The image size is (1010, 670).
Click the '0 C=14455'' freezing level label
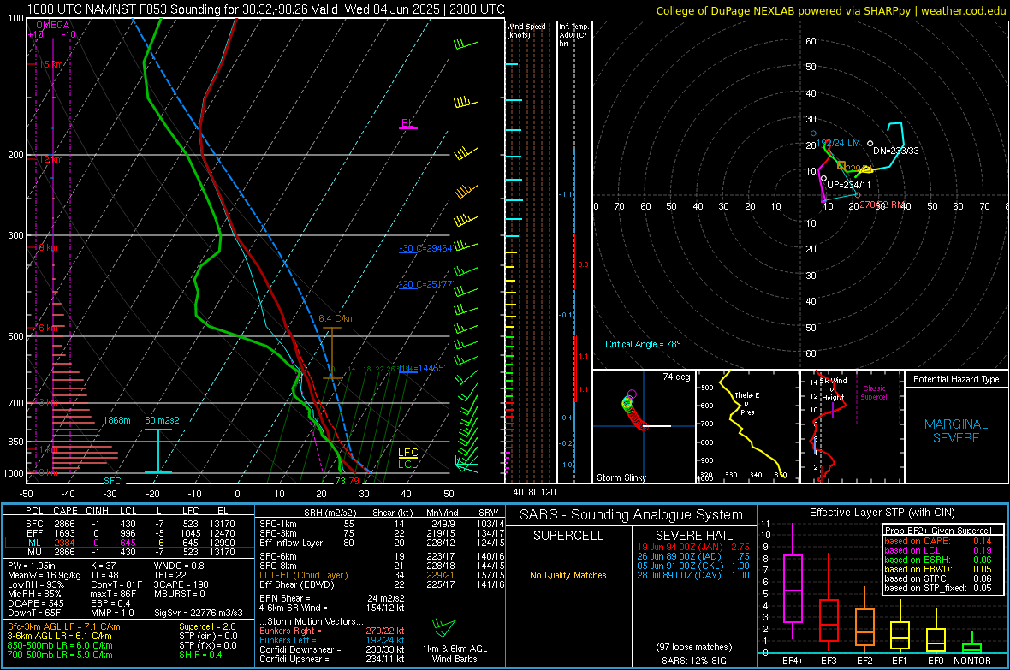click(x=422, y=368)
